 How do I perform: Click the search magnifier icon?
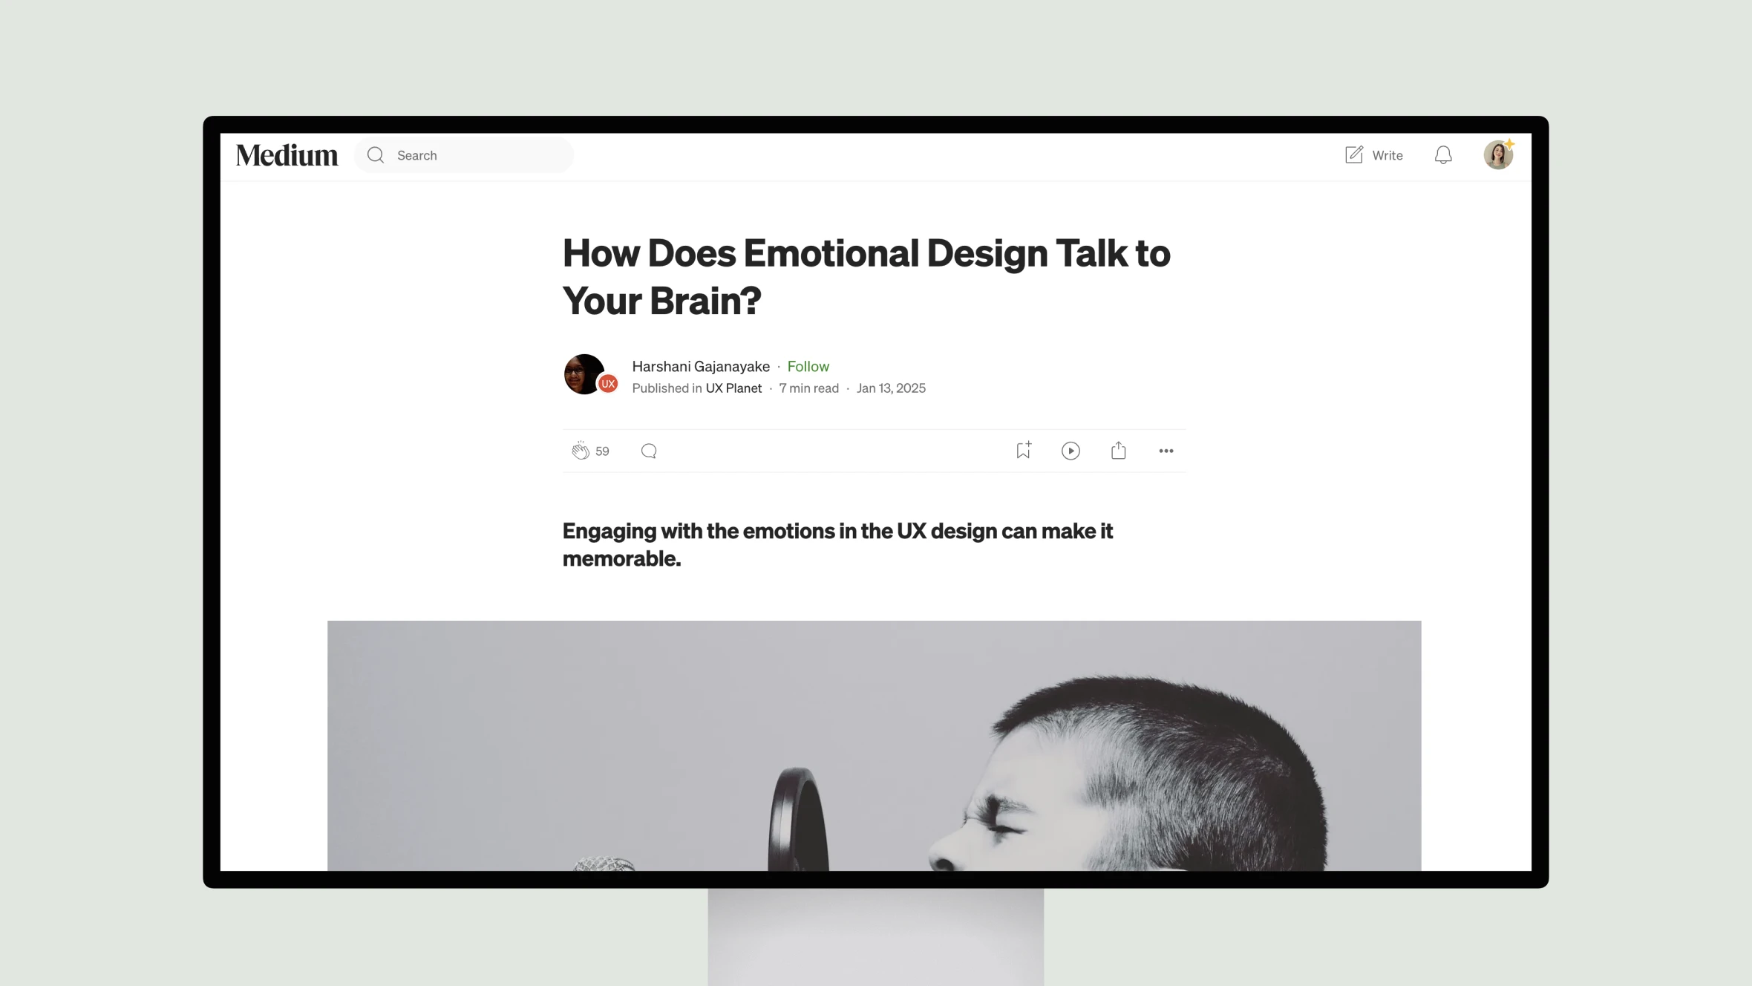(376, 154)
